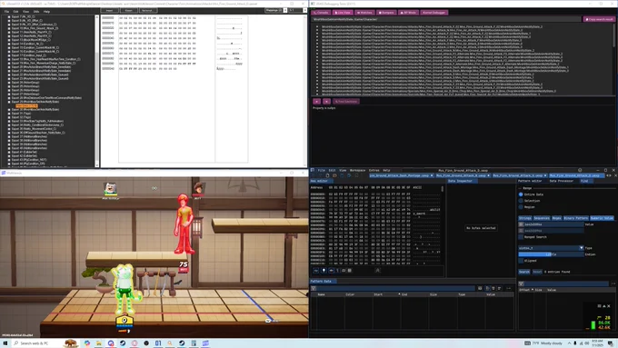The width and height of the screenshot is (618, 348).
Task: Click the Copy search result button
Action: pyautogui.click(x=599, y=19)
